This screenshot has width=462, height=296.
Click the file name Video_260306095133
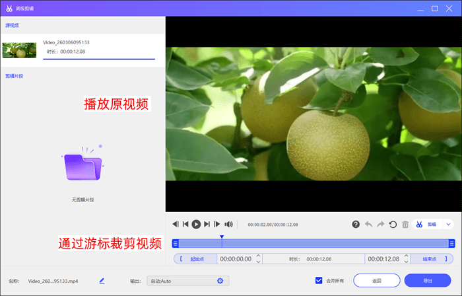click(x=66, y=42)
